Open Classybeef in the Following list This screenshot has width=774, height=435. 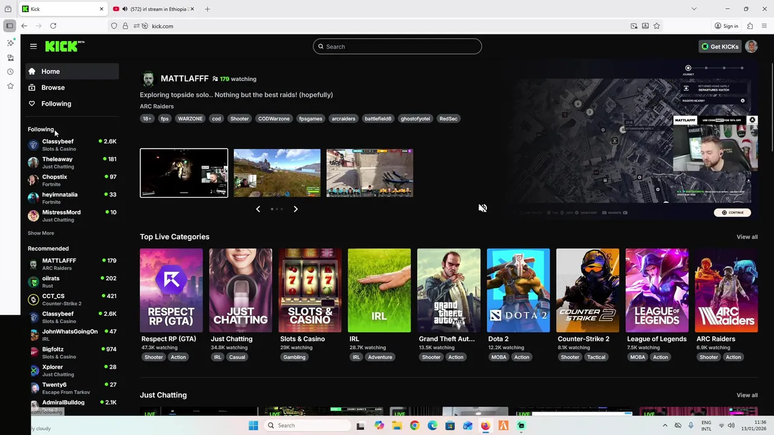72,145
